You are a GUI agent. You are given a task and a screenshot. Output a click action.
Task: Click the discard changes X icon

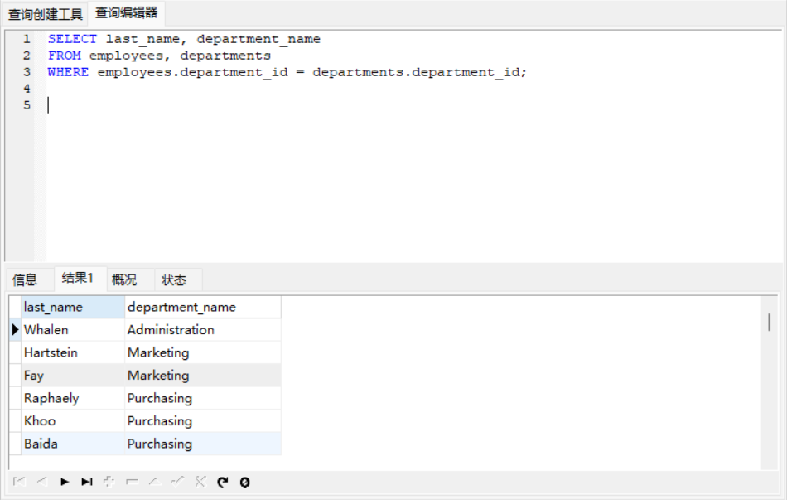tap(199, 482)
